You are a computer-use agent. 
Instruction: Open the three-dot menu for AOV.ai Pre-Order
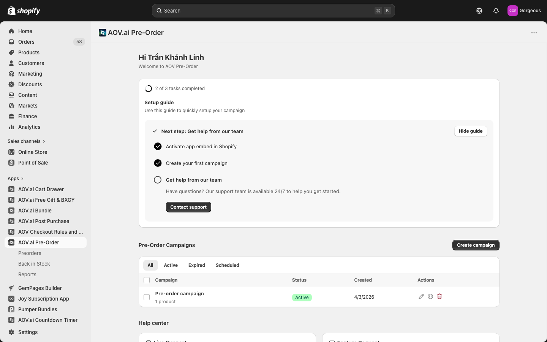534,33
